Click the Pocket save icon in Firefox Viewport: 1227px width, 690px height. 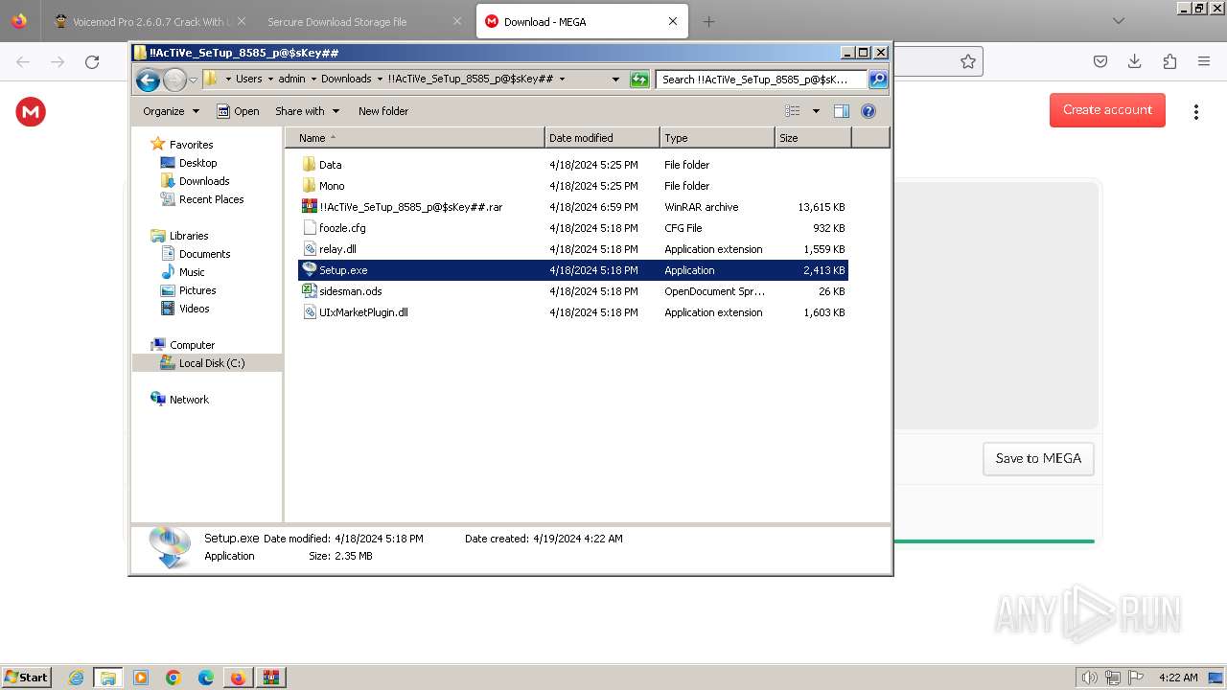1100,61
